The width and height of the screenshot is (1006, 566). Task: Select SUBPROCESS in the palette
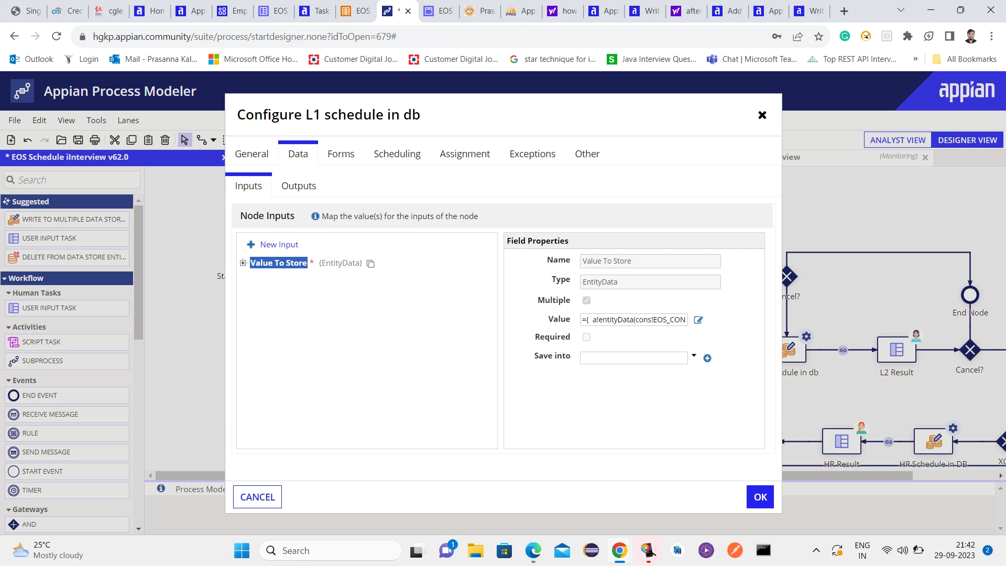67,361
